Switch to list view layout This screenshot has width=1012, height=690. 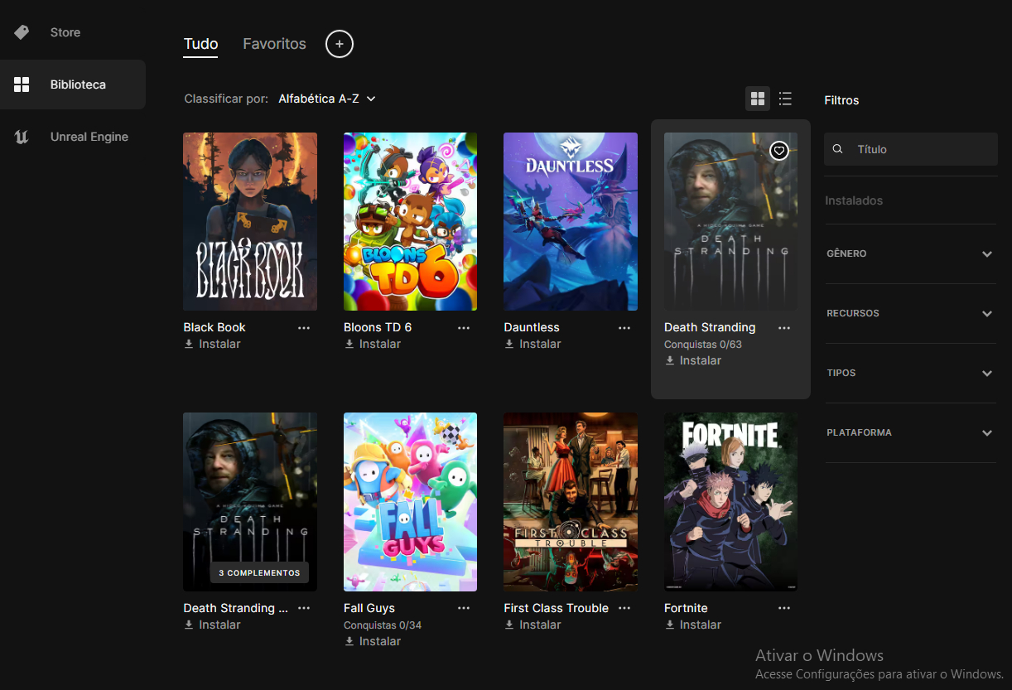tap(785, 99)
